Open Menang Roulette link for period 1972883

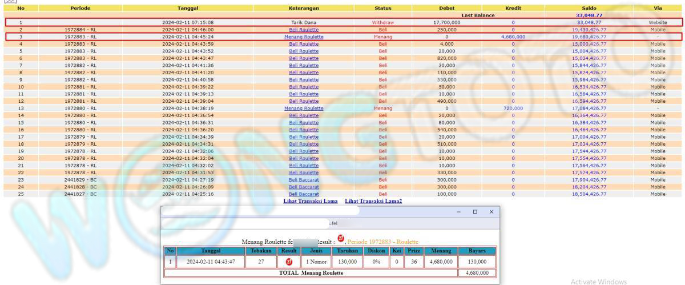click(304, 37)
